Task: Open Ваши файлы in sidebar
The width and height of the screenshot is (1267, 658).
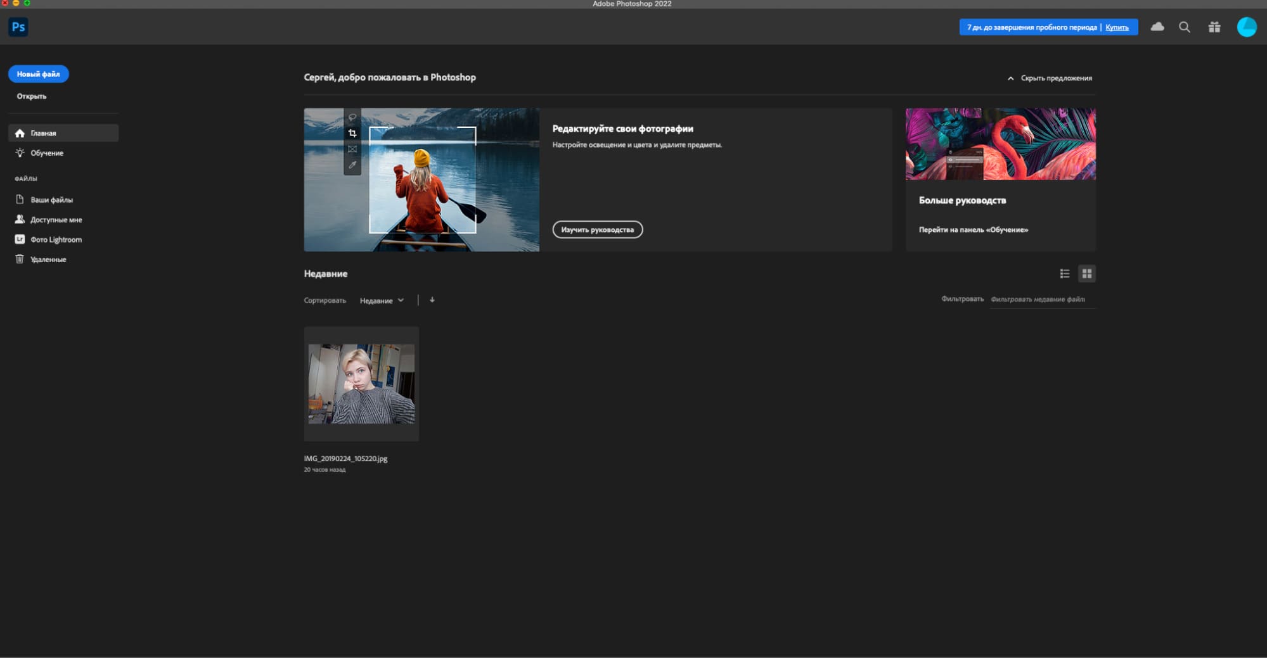Action: 51,200
